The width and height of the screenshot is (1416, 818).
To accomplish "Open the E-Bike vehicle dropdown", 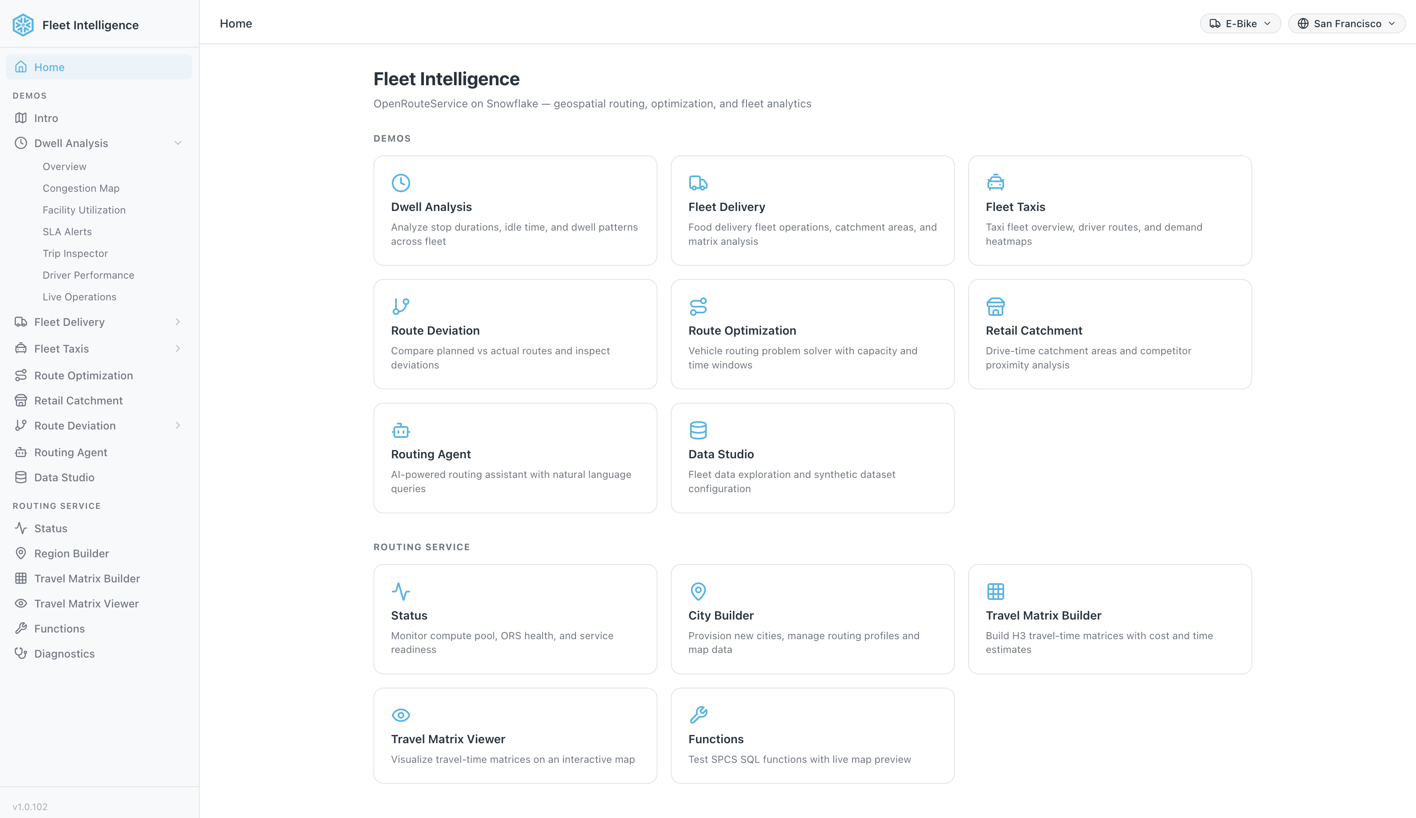I will (x=1240, y=23).
